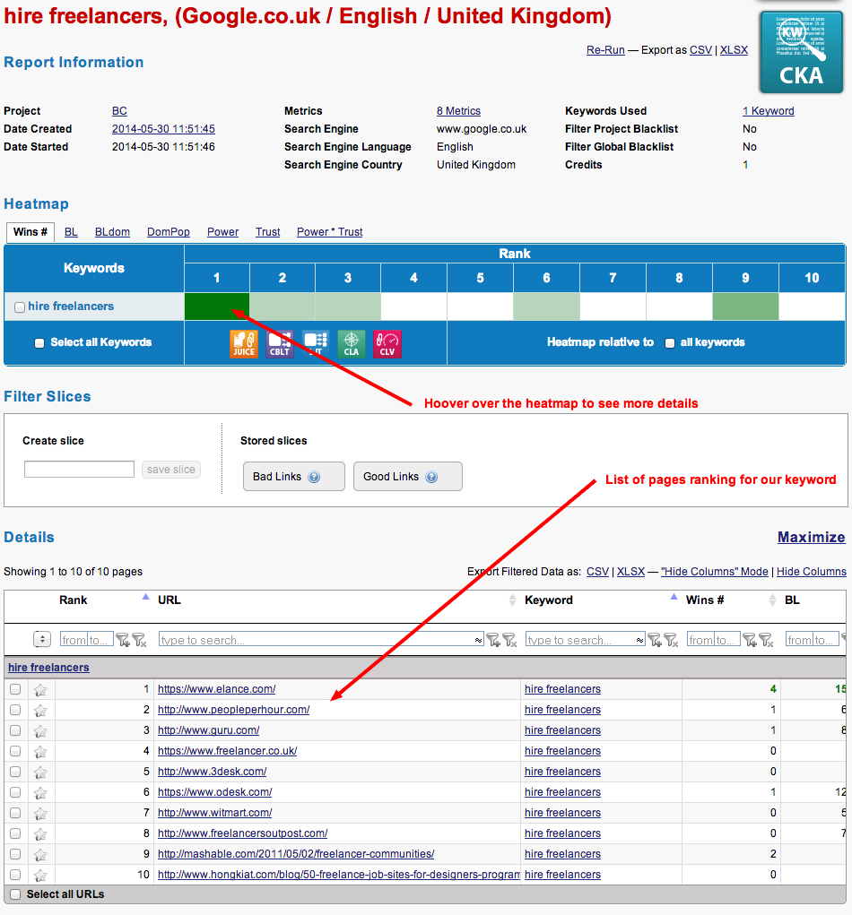Open help icon on Good Links slice
Image resolution: width=852 pixels, height=915 pixels.
431,477
